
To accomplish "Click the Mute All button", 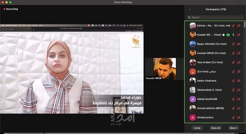I will coord(216,128).
